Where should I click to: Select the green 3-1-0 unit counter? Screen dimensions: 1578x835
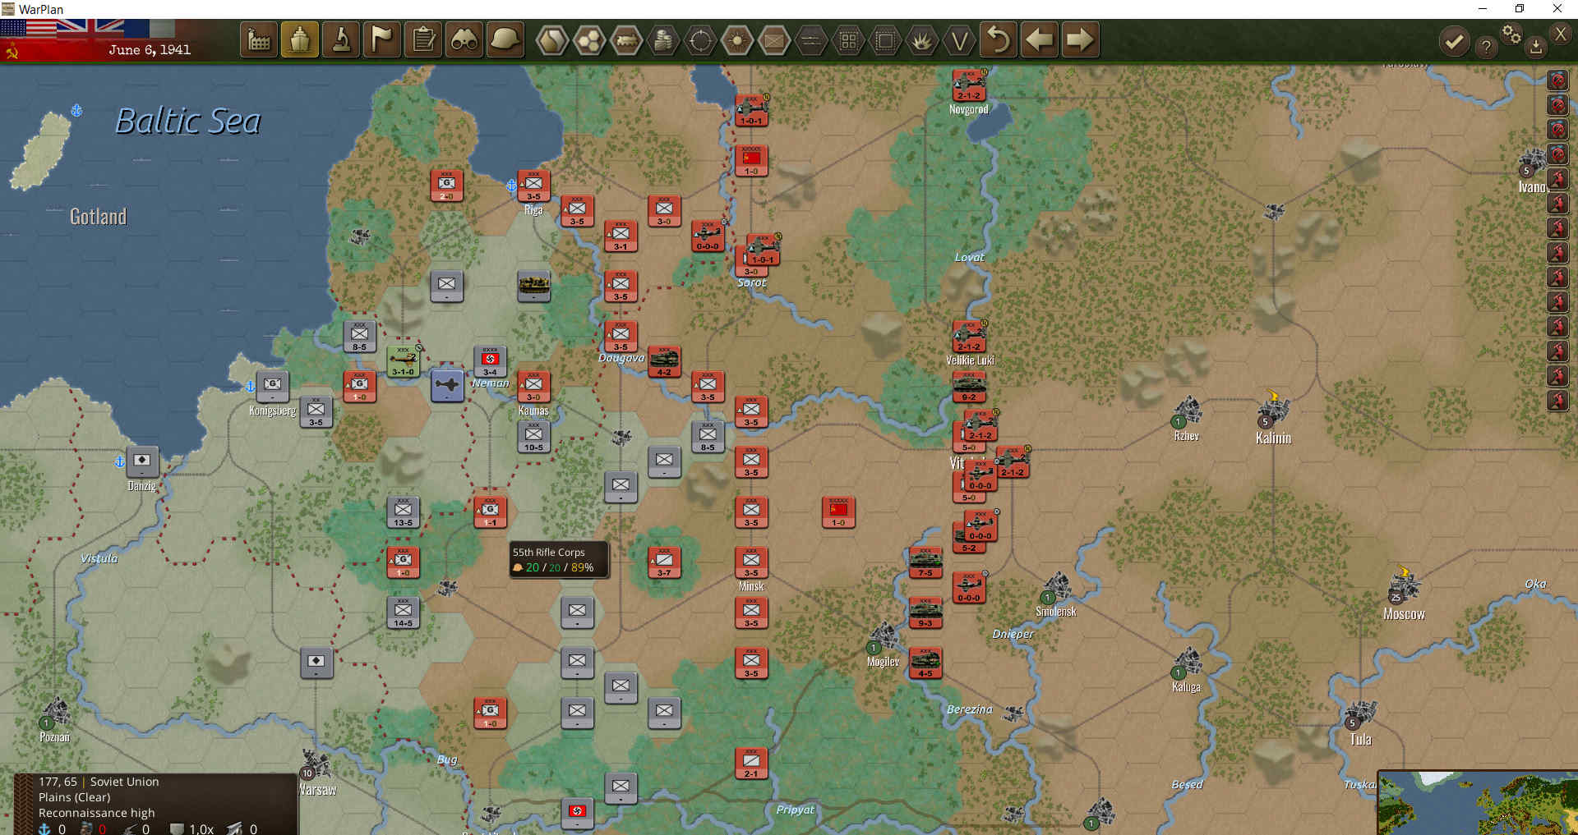pyautogui.click(x=403, y=361)
